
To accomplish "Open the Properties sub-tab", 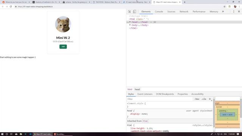I will 183,94.
